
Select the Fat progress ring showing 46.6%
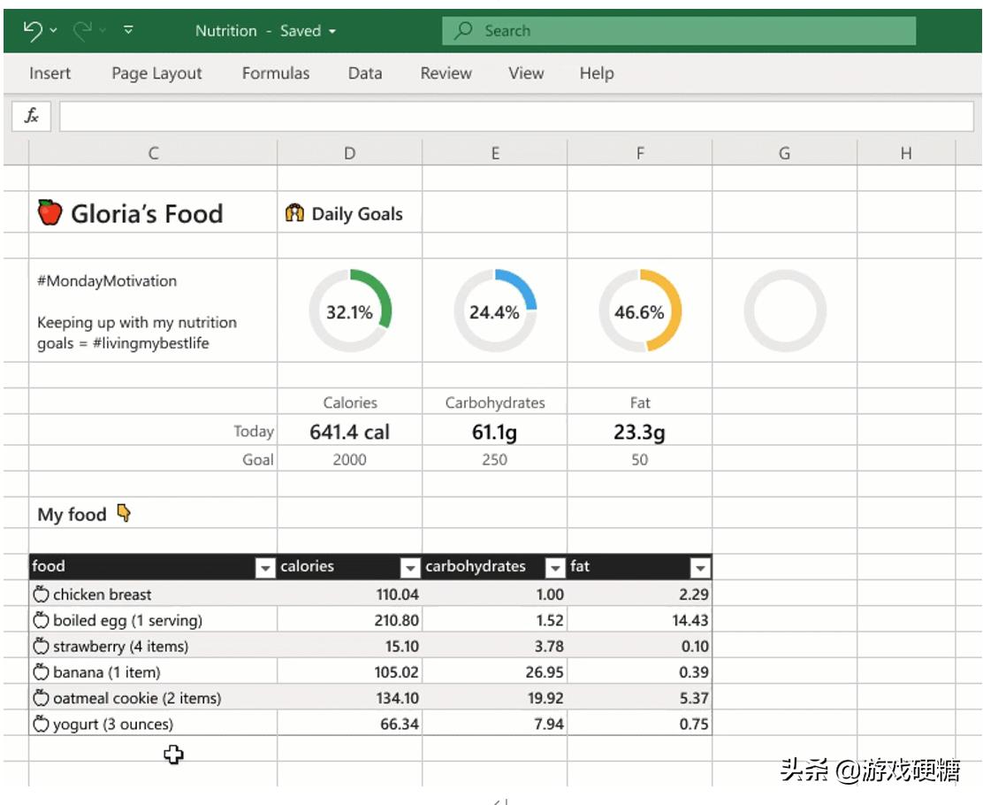pyautogui.click(x=639, y=311)
